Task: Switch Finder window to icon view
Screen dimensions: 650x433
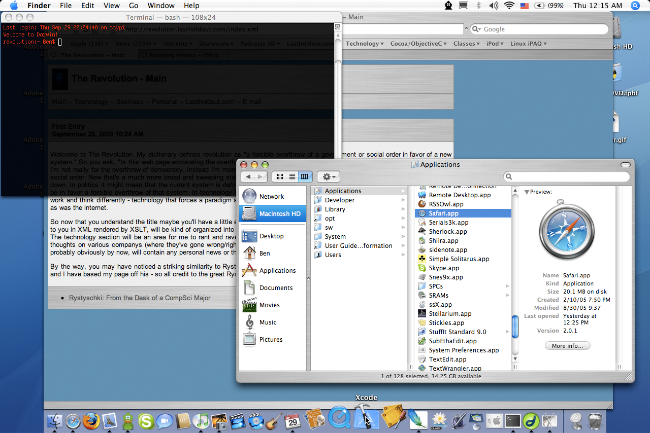Action: tap(280, 176)
